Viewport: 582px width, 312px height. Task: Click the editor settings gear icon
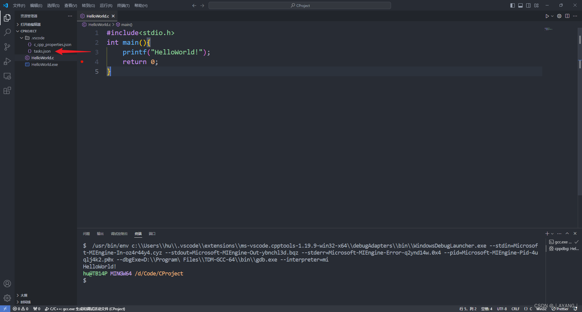point(559,16)
